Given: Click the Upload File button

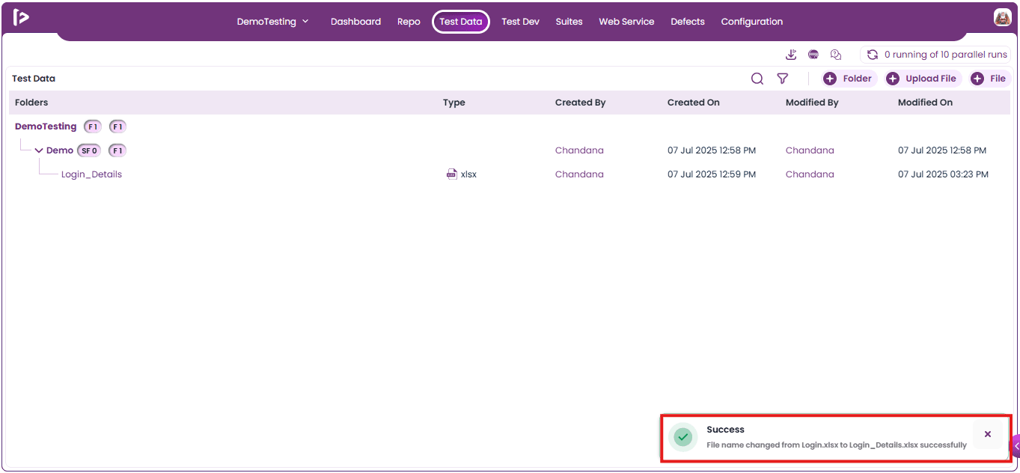Looking at the screenshot, I should pos(923,79).
